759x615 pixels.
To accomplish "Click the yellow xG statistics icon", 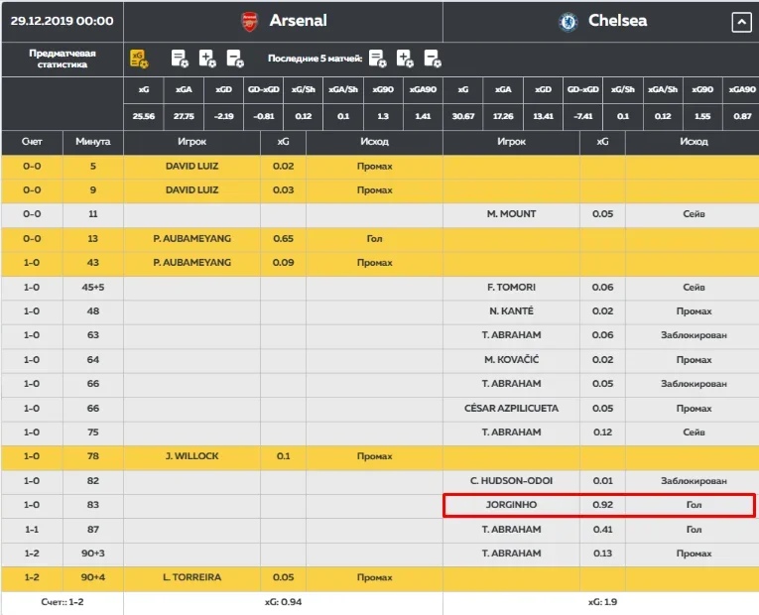I will click(x=139, y=59).
